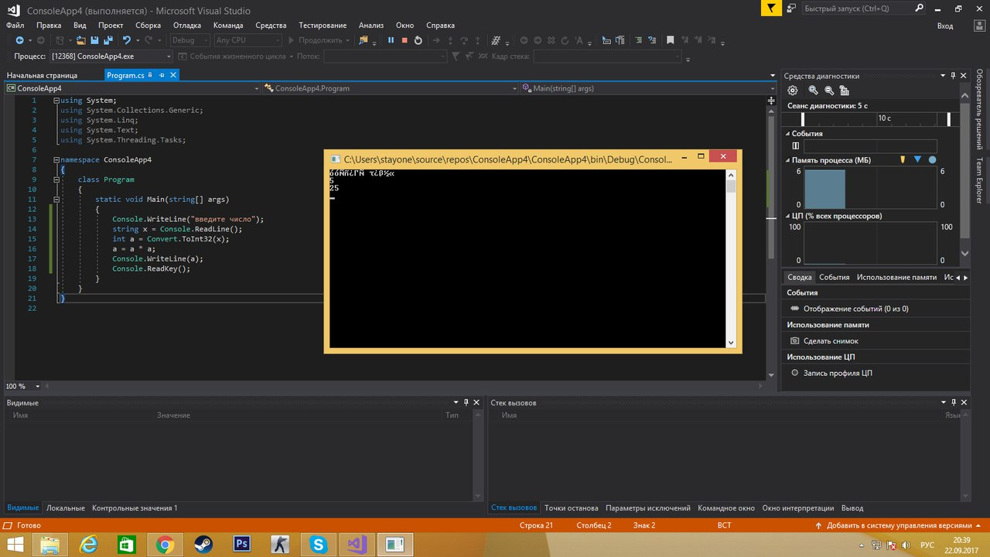Collapse the namespace ConsoleApp4 code block

[x=56, y=160]
